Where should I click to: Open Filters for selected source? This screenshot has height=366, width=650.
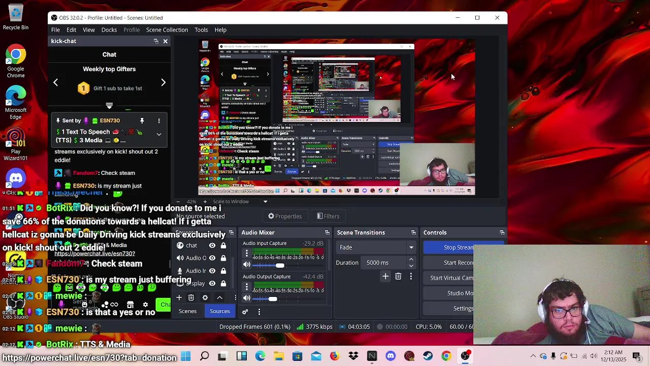tap(328, 216)
